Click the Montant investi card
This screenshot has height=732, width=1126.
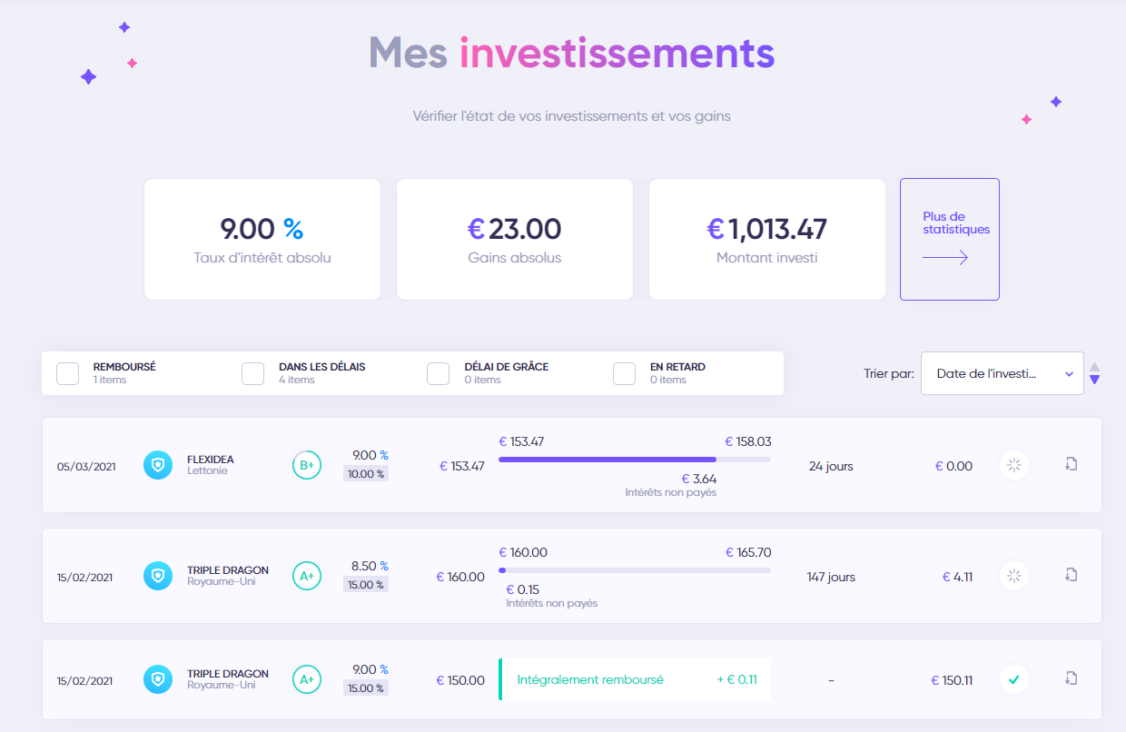pos(766,239)
